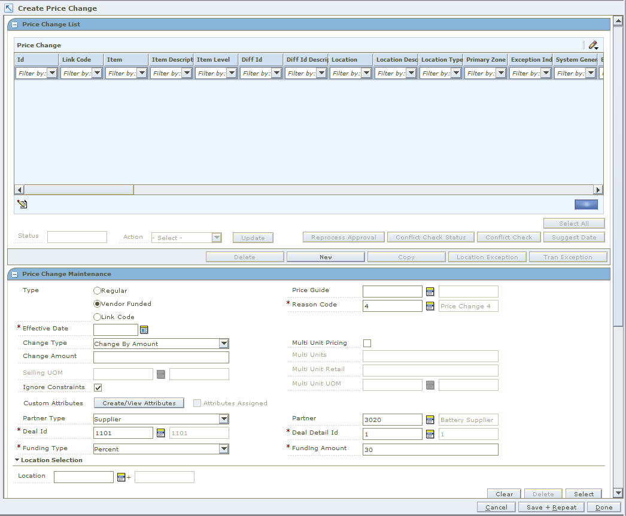The height and width of the screenshot is (516, 626).
Task: Open the Action select dropdown
Action: 217,238
